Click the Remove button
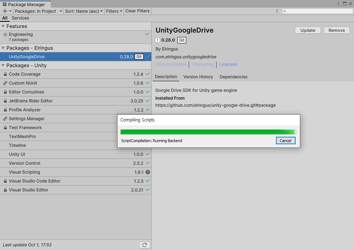Viewport: 354px width, 250px height. [337, 30]
